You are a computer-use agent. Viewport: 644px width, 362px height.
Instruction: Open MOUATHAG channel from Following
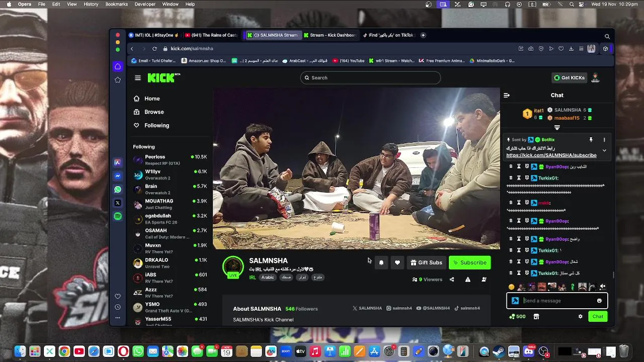[x=170, y=204]
